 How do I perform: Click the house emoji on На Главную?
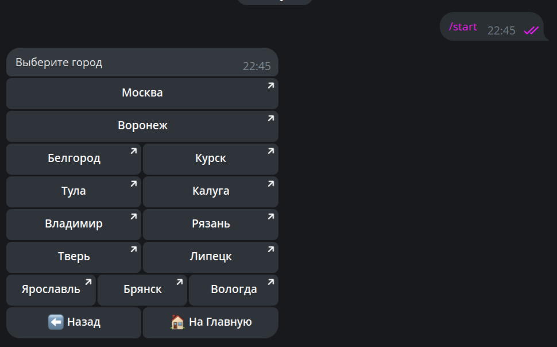[177, 322]
